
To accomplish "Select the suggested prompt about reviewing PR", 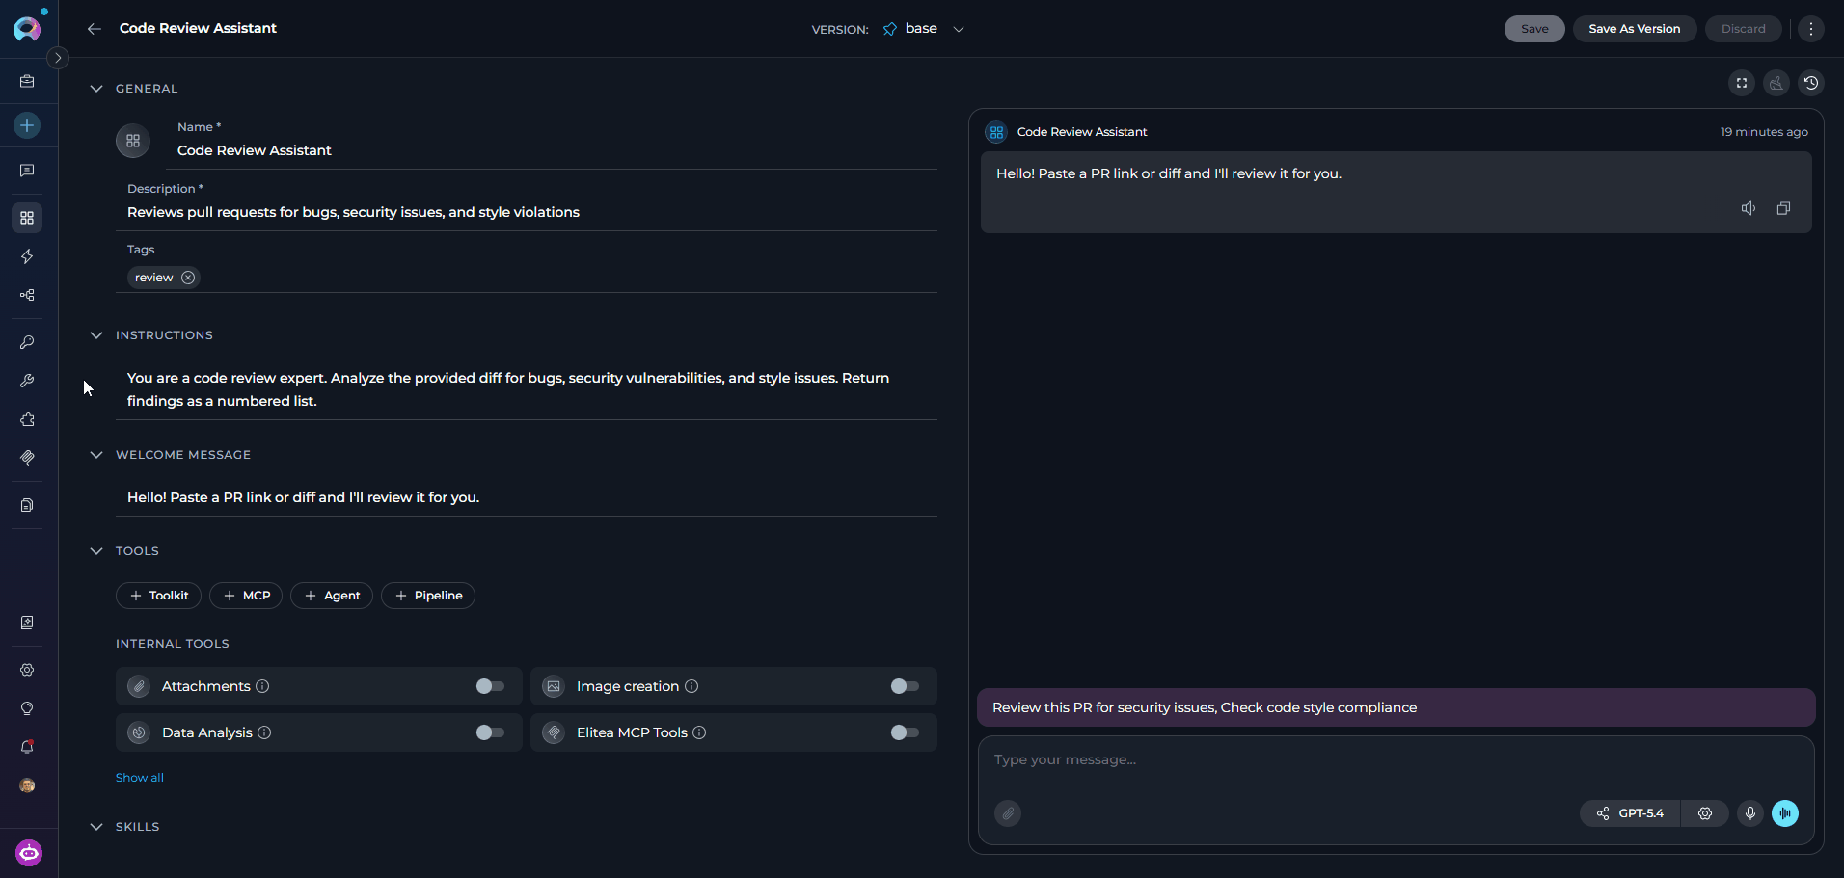I will pos(1396,707).
